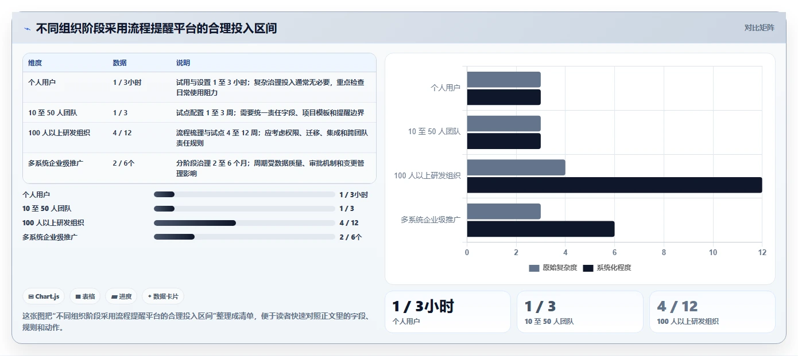Select the 进度 chip

pos(121,296)
